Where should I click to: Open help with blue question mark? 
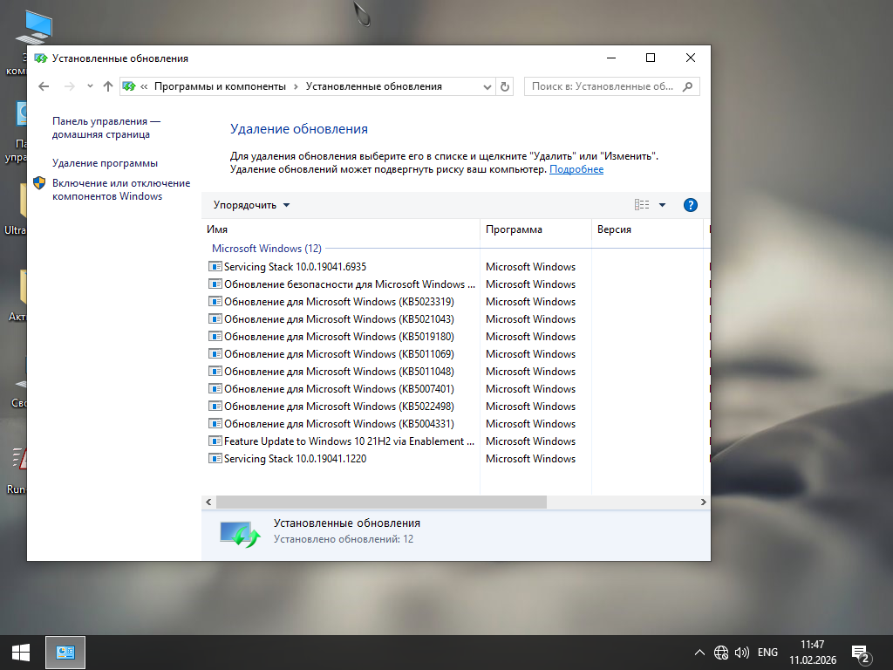click(x=691, y=205)
